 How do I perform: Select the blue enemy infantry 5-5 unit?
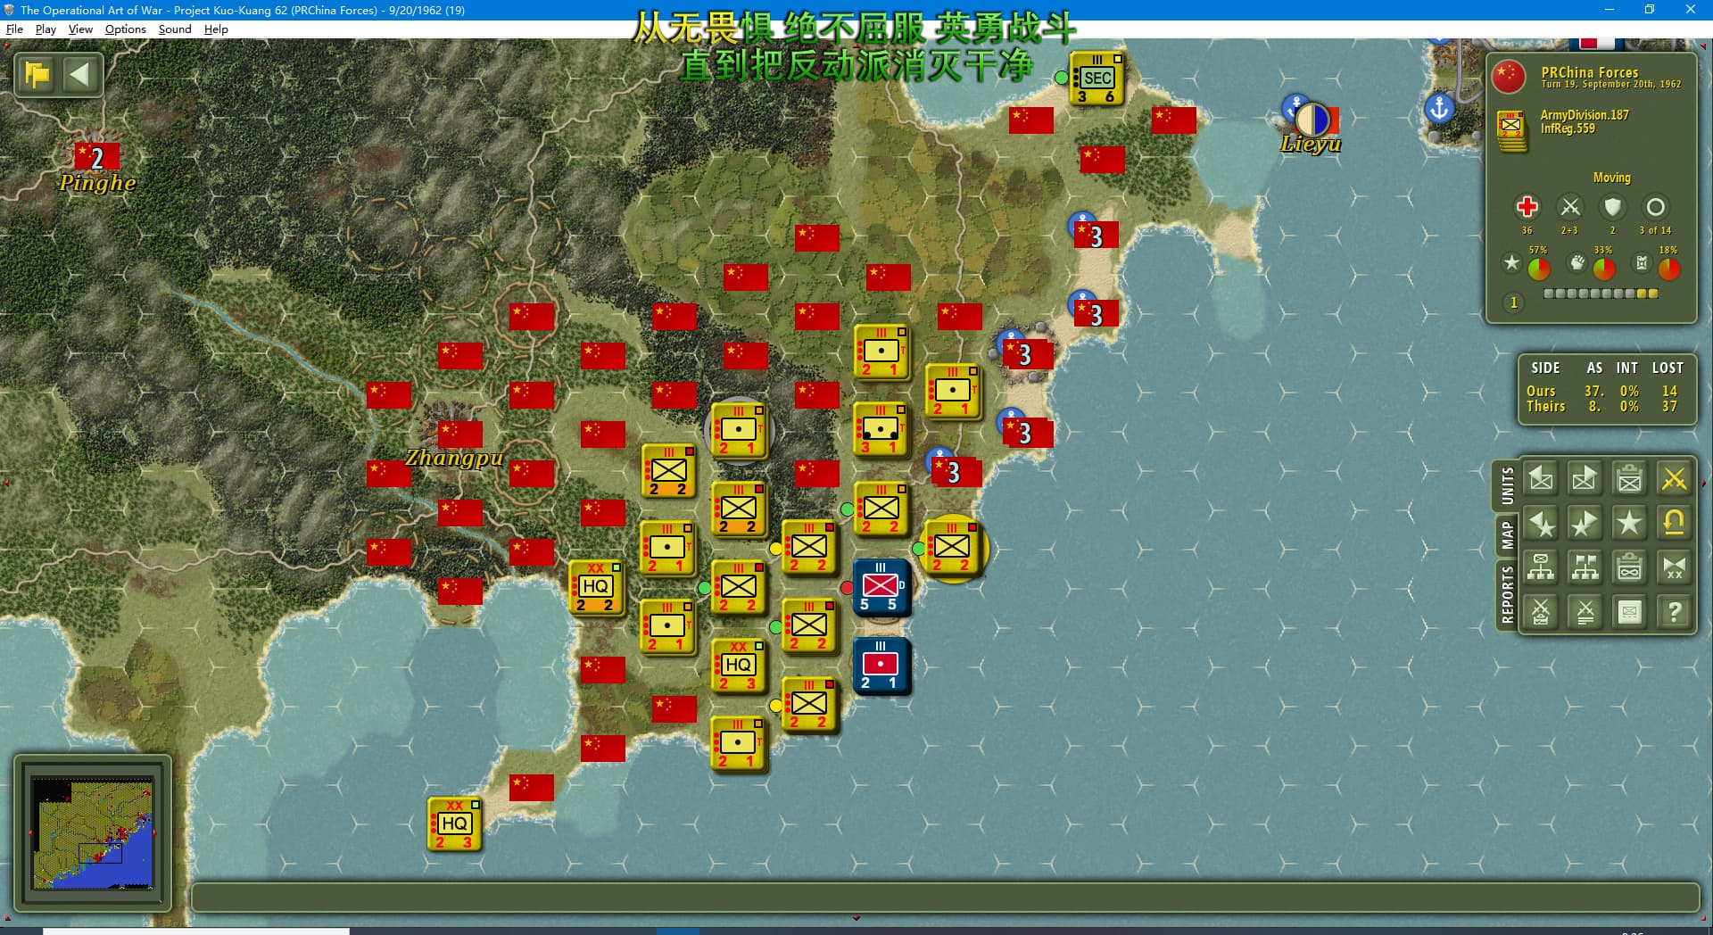tap(881, 587)
